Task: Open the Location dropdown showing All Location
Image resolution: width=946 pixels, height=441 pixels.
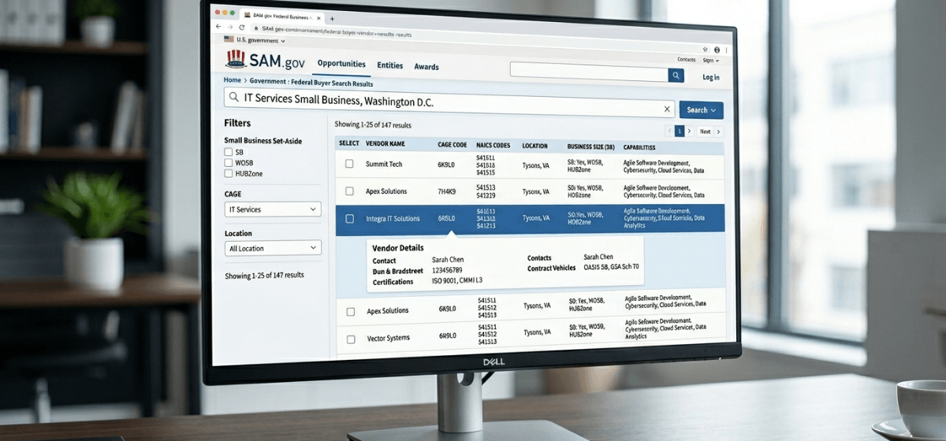Action: (x=273, y=248)
